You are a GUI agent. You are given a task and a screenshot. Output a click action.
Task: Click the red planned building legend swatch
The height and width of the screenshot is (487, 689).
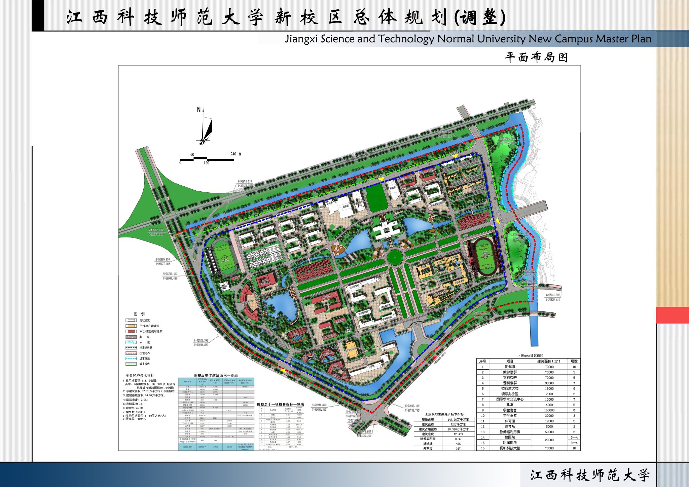pyautogui.click(x=131, y=331)
